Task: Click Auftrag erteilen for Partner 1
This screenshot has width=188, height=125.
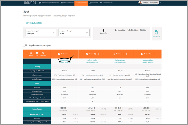Action: click(x=65, y=60)
